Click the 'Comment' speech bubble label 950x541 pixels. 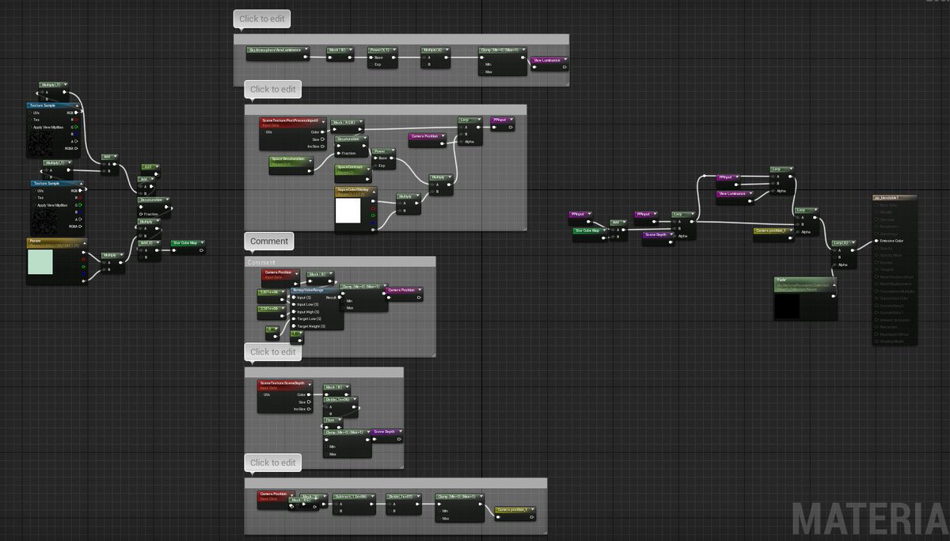269,241
